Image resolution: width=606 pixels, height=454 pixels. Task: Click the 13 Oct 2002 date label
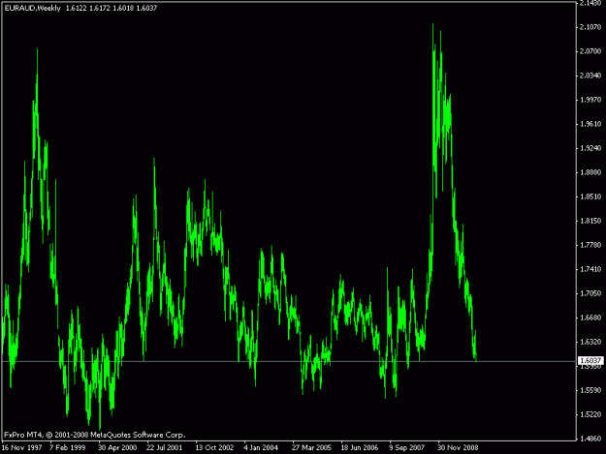(214, 447)
